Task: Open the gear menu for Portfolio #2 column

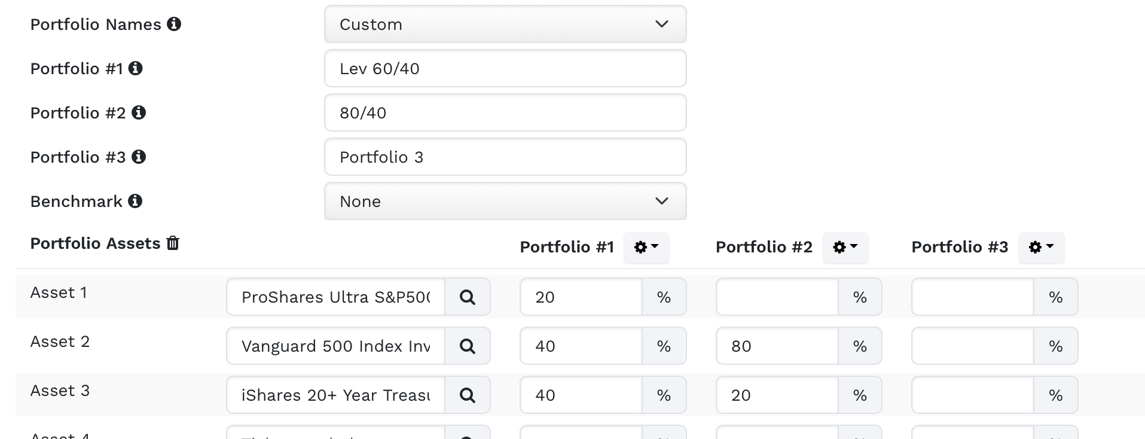Action: click(845, 247)
